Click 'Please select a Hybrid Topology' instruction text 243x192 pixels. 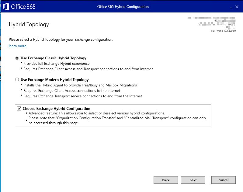[61, 40]
